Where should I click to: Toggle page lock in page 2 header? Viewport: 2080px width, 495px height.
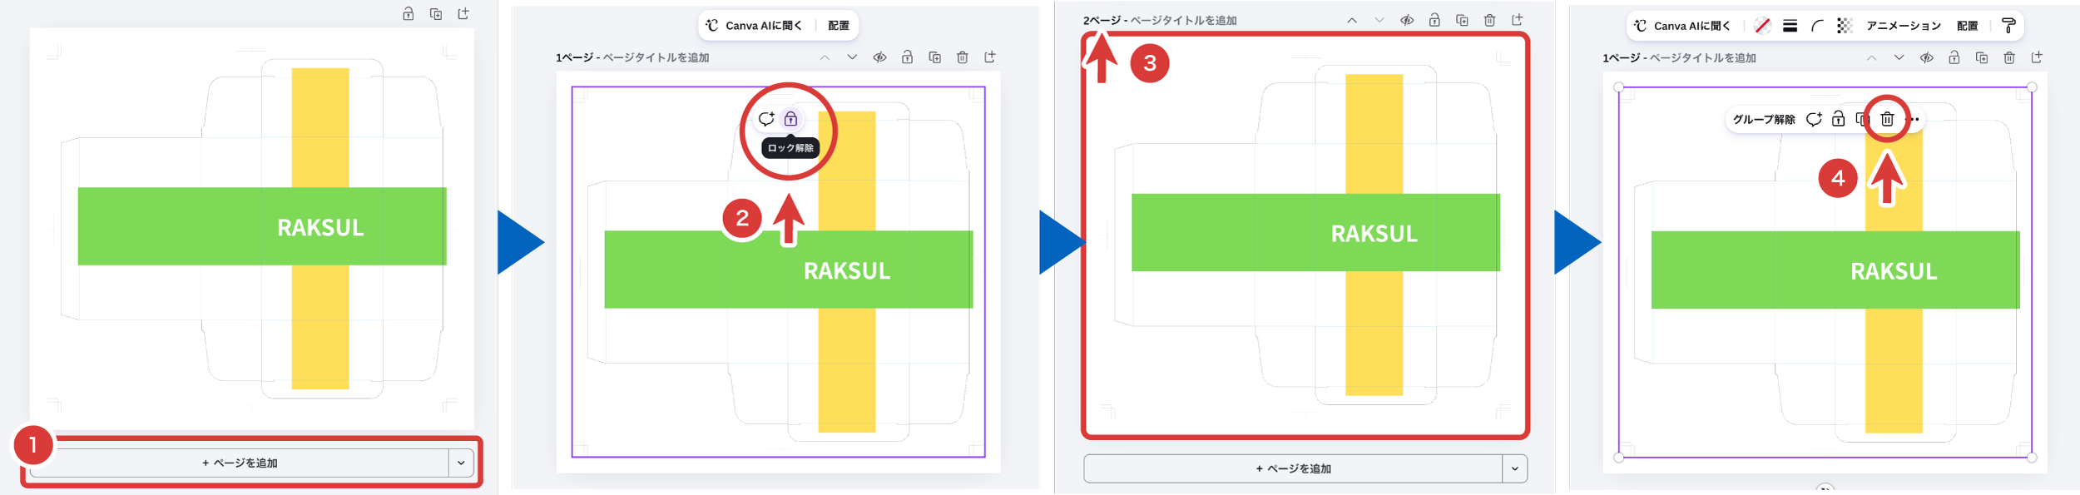[x=1434, y=20]
